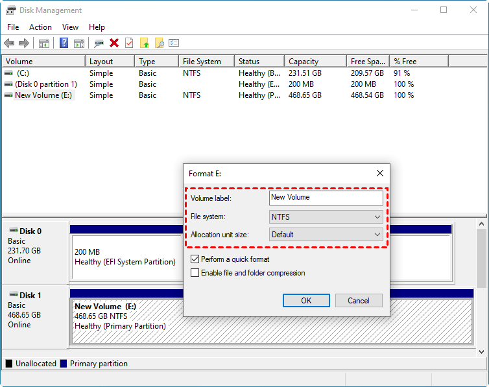The height and width of the screenshot is (387, 489).
Task: Select New Volume (E:) partition on Disk 1
Action: coord(272,322)
